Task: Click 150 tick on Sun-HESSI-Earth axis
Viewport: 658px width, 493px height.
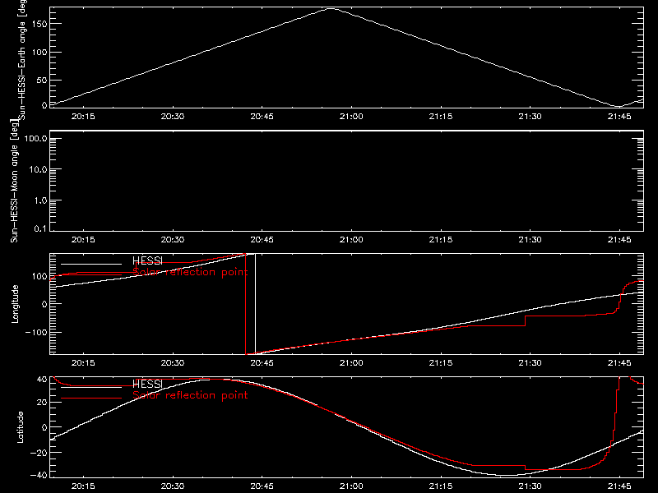Action: [x=39, y=24]
